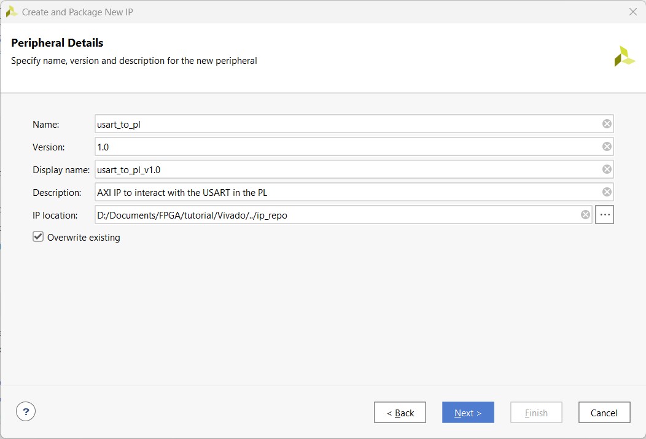Click into the Name text field
This screenshot has width=646, height=439.
pos(347,124)
